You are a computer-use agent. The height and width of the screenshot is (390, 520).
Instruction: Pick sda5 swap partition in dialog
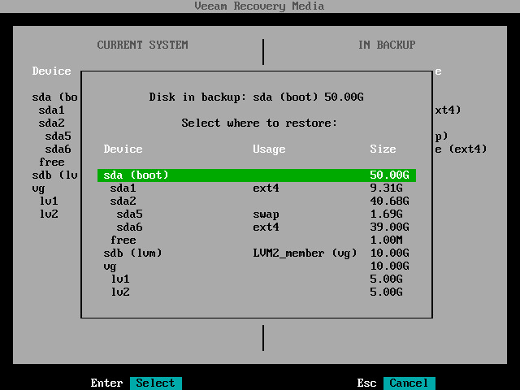257,214
